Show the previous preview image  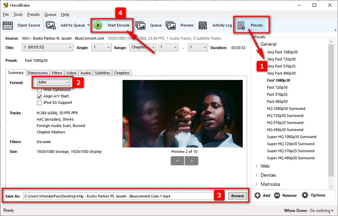tap(177, 161)
